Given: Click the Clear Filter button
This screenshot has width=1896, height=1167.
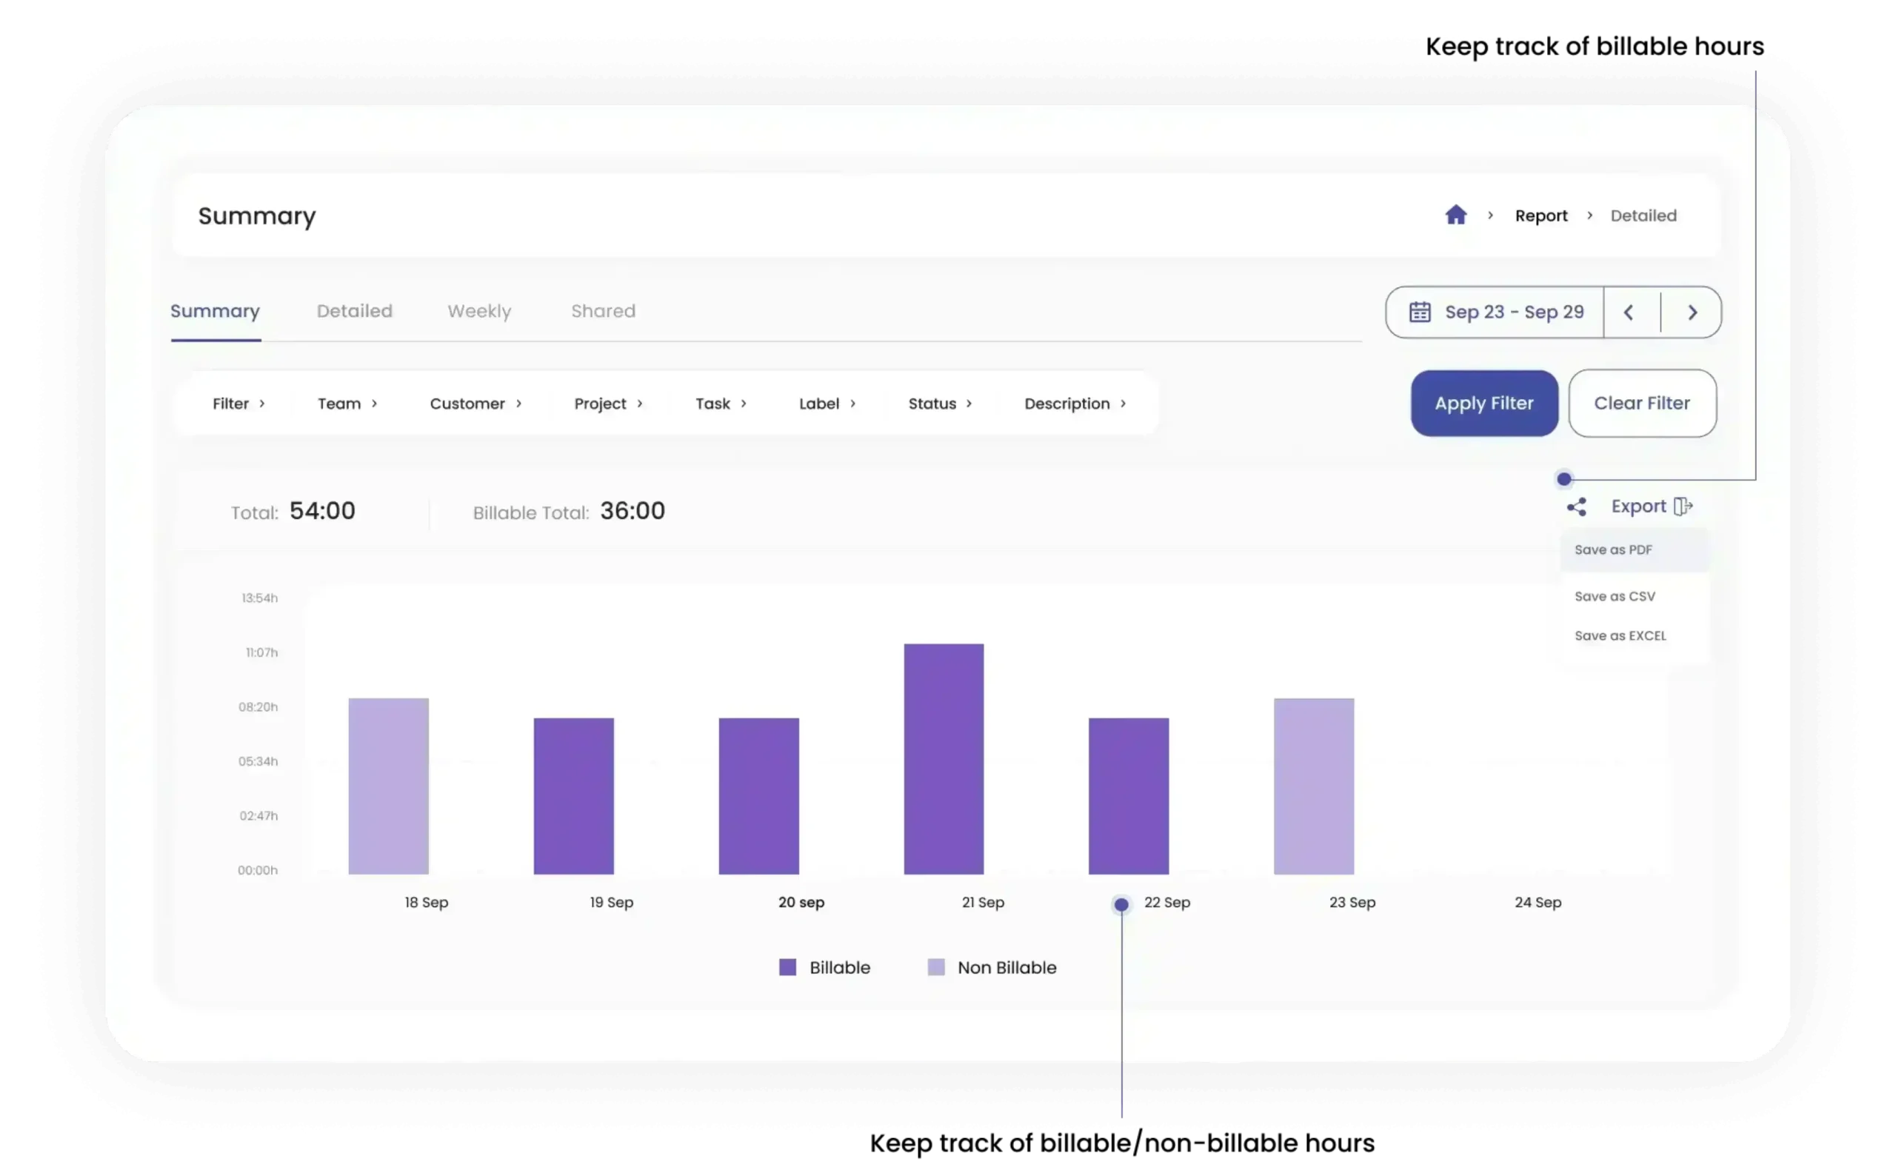Looking at the screenshot, I should point(1641,403).
